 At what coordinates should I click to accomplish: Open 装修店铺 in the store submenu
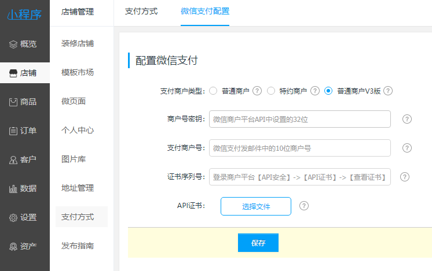coord(78,43)
